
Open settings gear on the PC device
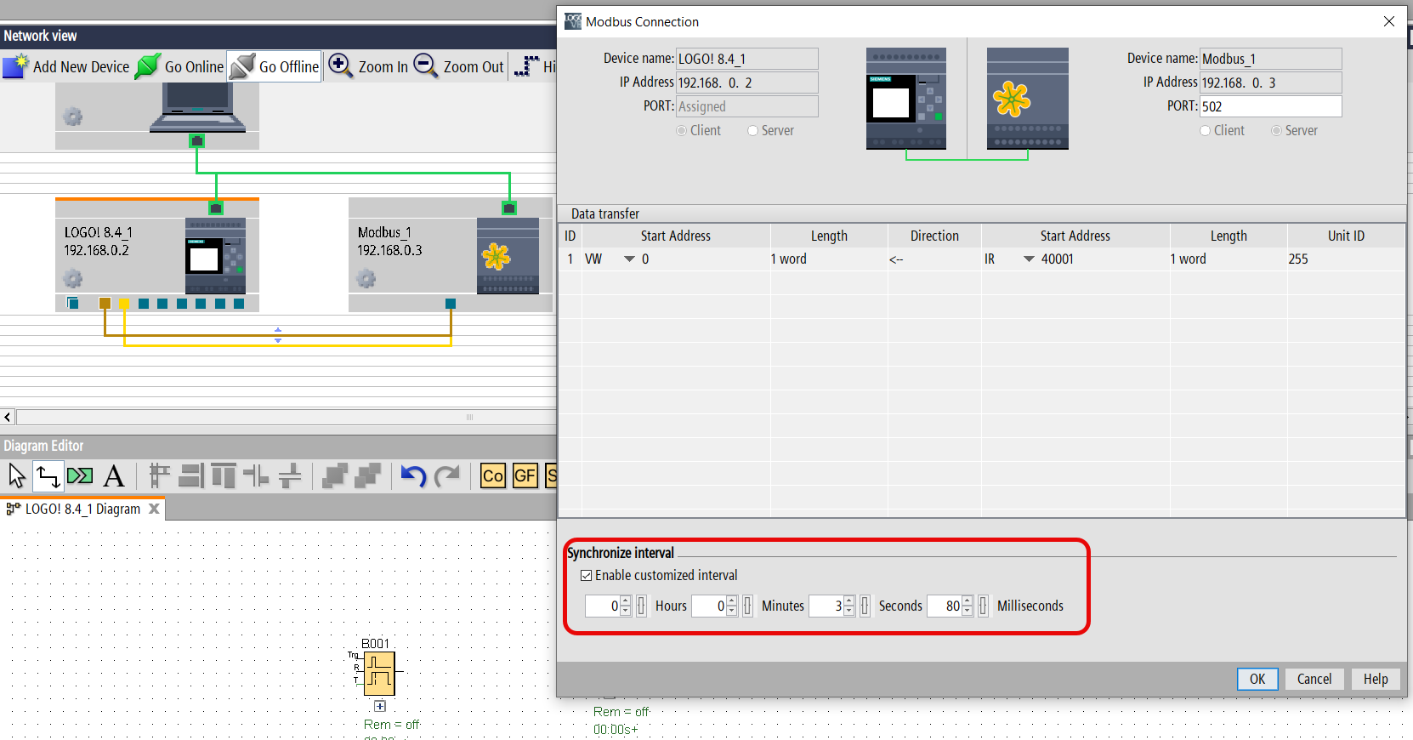click(73, 117)
